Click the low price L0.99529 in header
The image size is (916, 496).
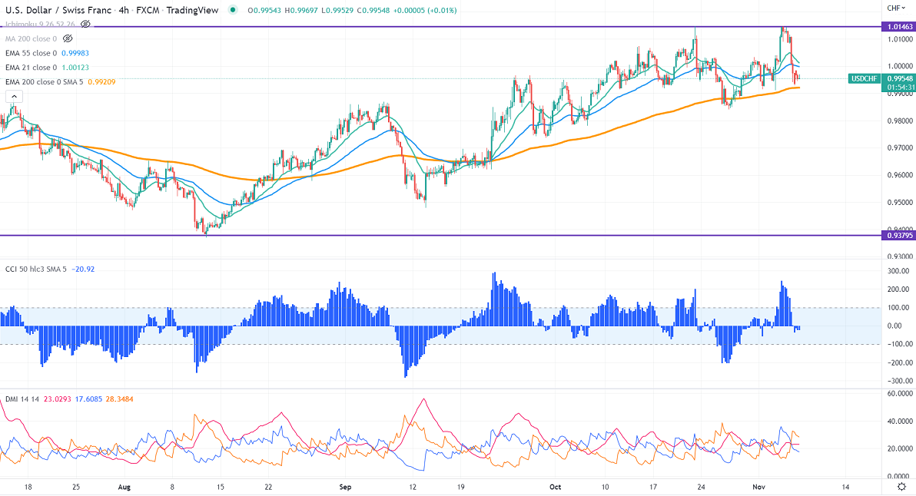(x=337, y=11)
